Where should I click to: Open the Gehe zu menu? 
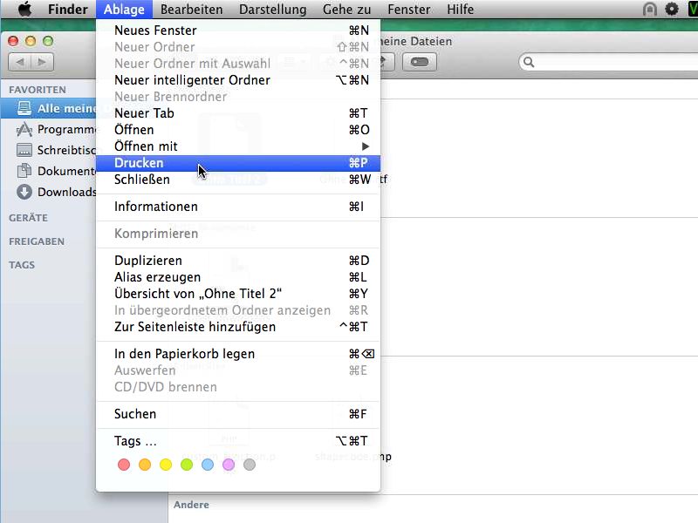[x=346, y=10]
